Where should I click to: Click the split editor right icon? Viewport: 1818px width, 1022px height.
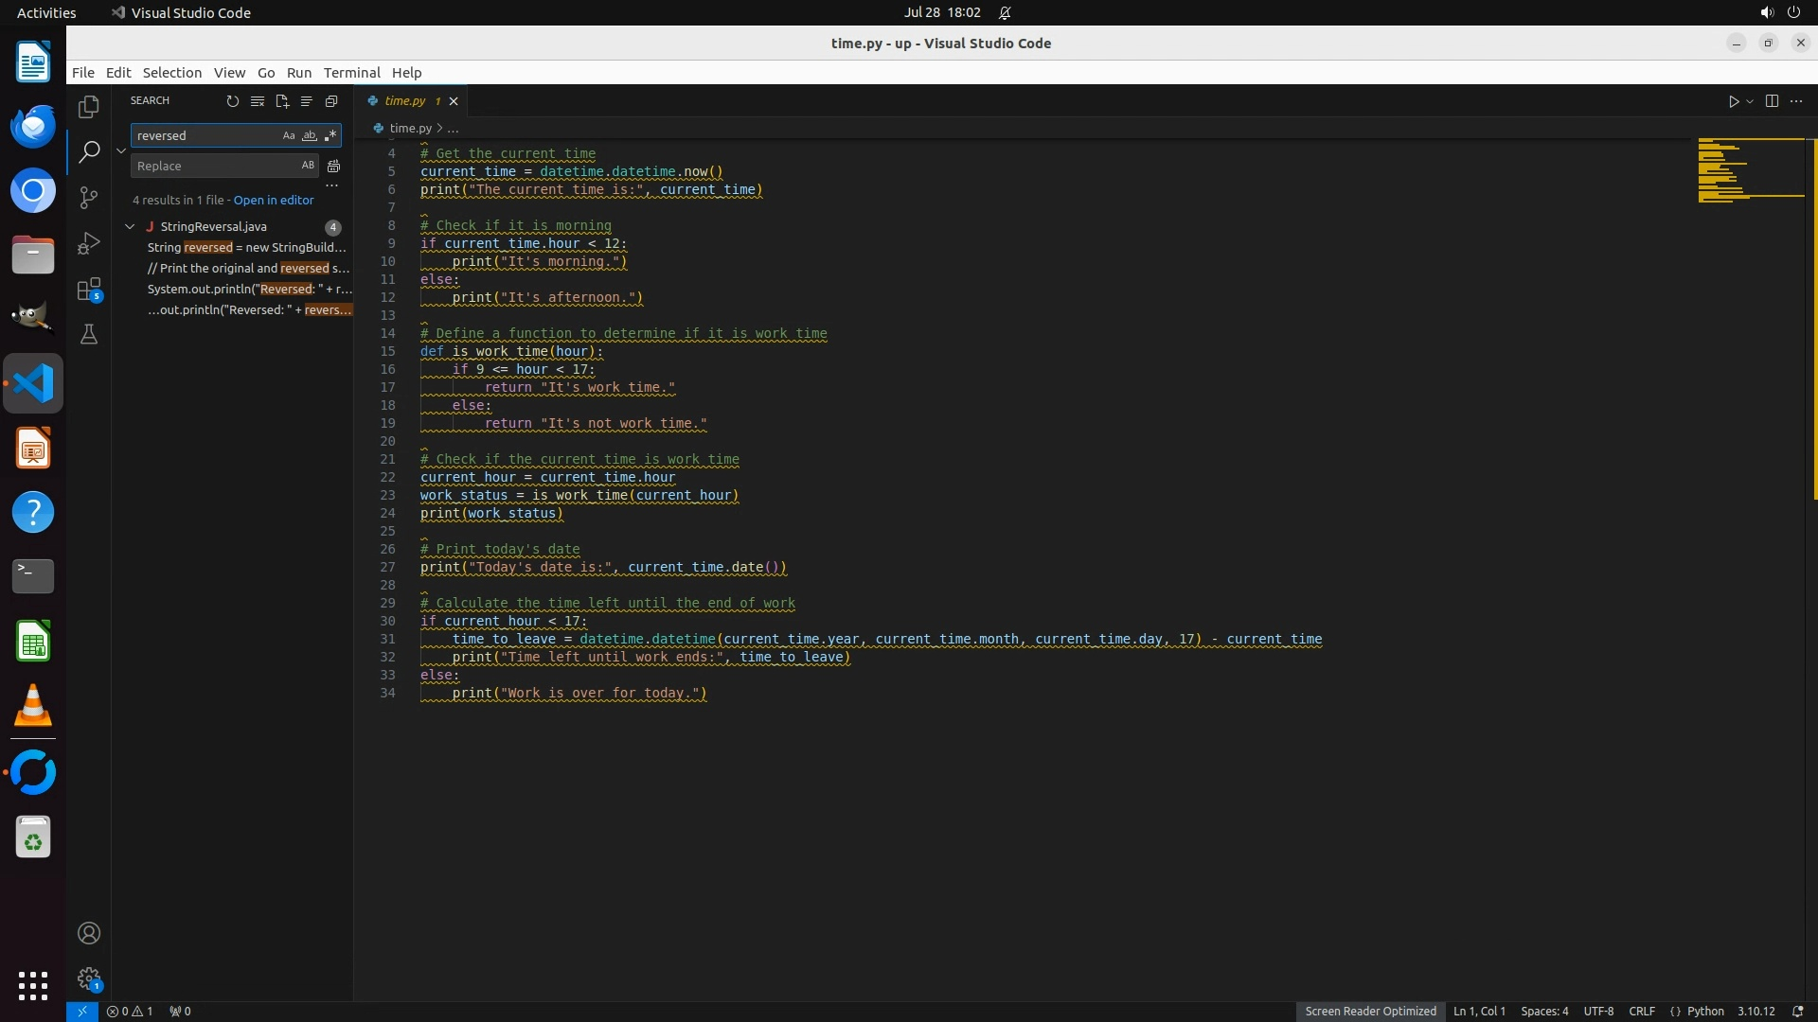click(1772, 101)
